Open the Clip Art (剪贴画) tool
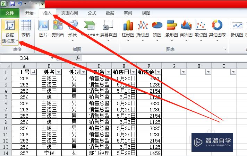The height and width of the screenshot is (156, 247). pyautogui.click(x=58, y=28)
